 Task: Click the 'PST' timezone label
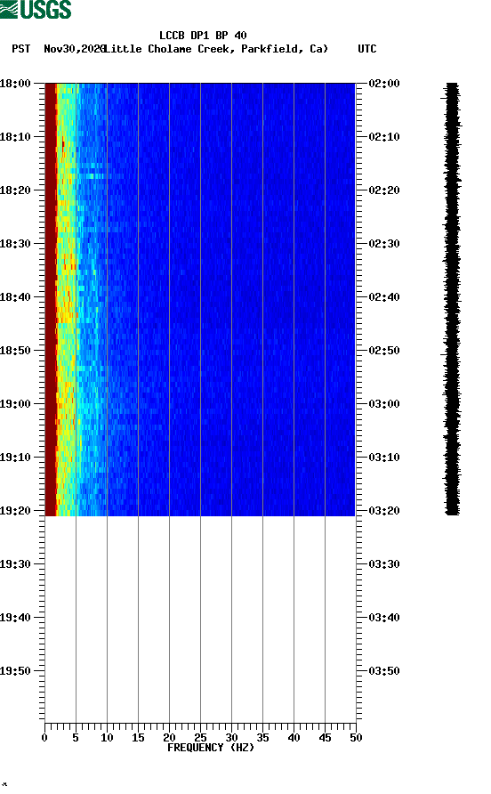[x=21, y=49]
